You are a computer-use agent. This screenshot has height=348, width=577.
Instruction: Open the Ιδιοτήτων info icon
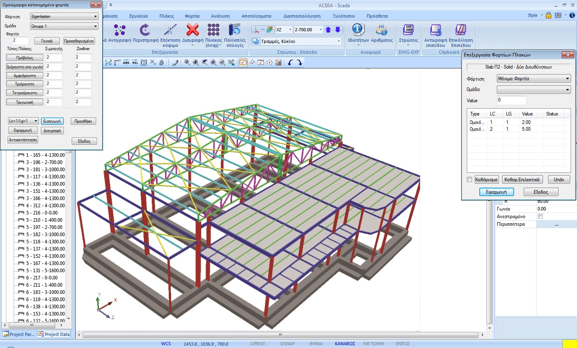(358, 30)
